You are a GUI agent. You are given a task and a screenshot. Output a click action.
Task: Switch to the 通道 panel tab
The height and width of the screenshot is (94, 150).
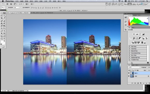tap(133, 65)
